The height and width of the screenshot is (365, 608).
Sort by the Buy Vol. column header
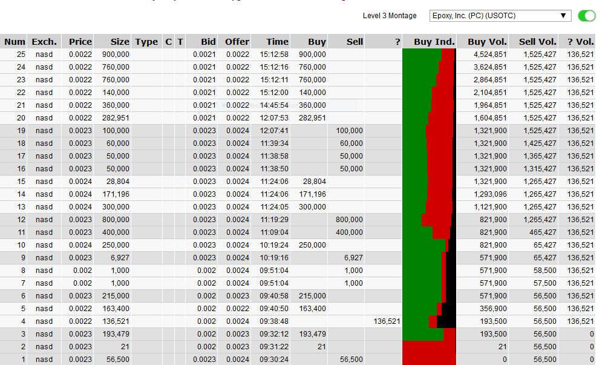click(487, 42)
